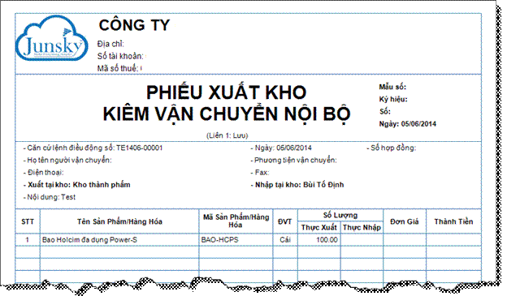
Task: Select the Đơn Giá column header
Action: [x=405, y=221]
